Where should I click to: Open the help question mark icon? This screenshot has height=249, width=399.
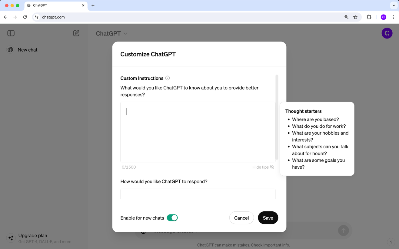coord(391,242)
